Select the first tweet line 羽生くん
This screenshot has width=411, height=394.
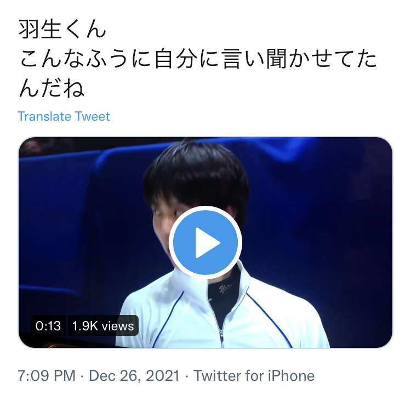62,30
